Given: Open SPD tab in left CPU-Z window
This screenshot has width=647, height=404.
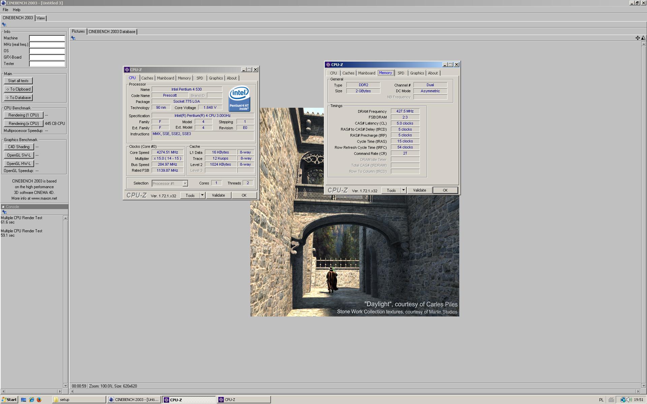Looking at the screenshot, I should click(x=200, y=78).
